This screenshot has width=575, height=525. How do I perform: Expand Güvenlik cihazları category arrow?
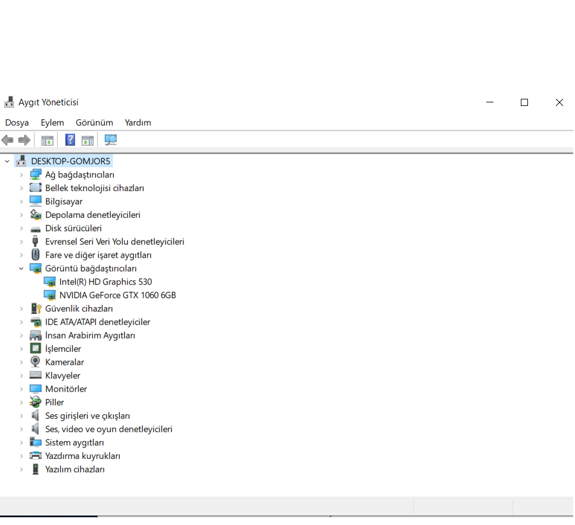point(21,309)
